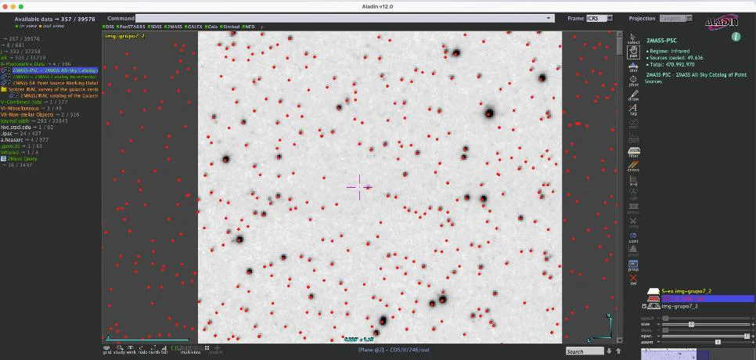
Task: Choose the tag annotation tool
Action: [x=633, y=109]
